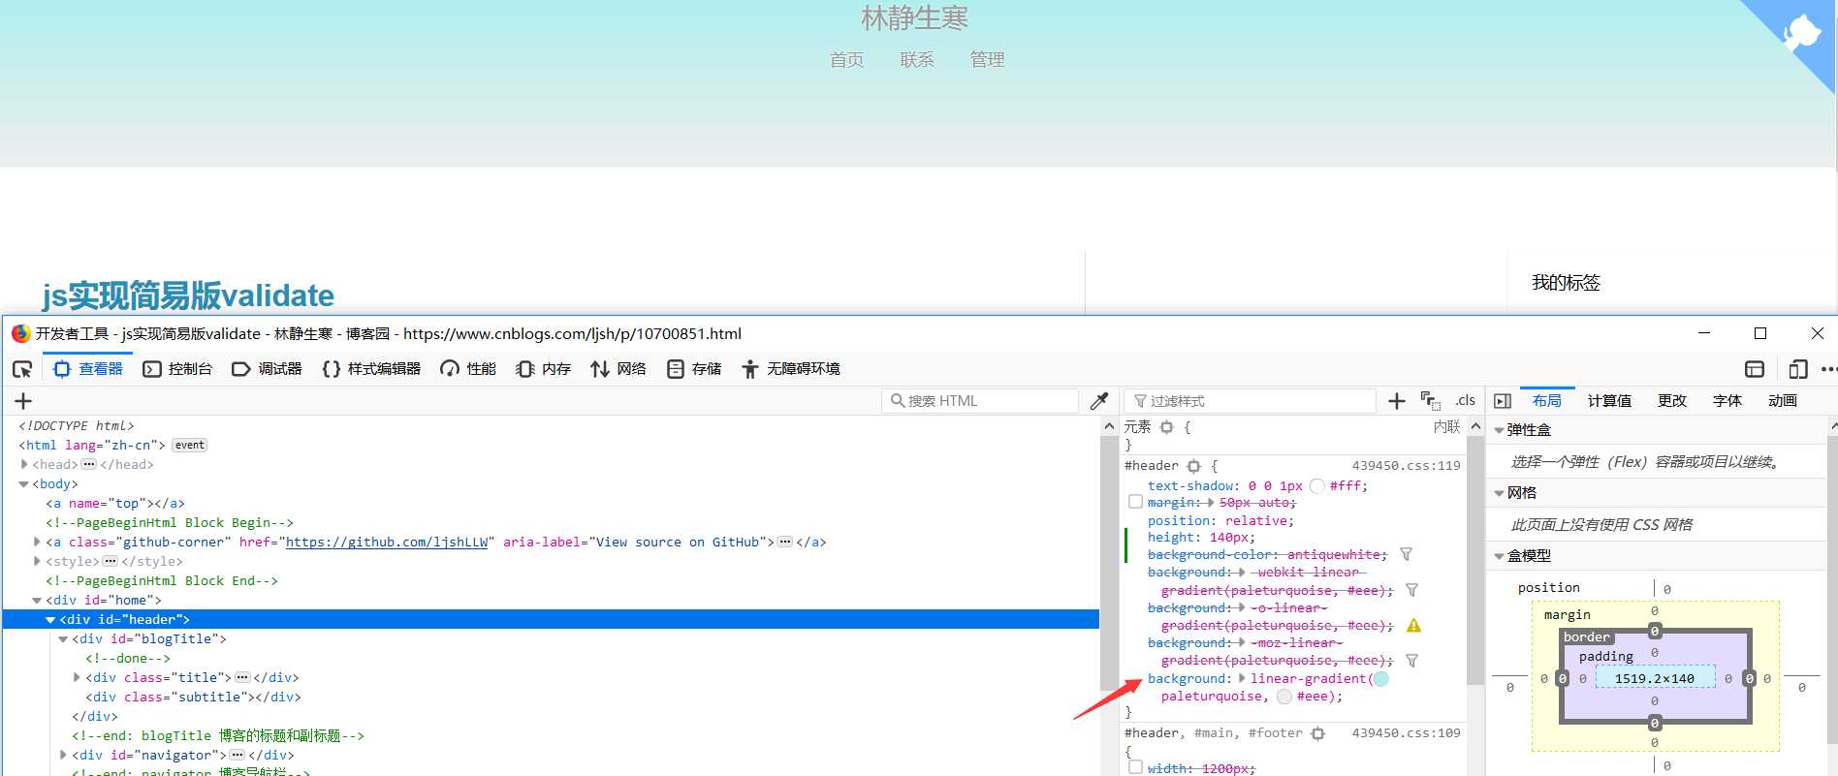
Task: Click the 过滤样式 filter styles field
Action: pyautogui.click(x=1250, y=401)
